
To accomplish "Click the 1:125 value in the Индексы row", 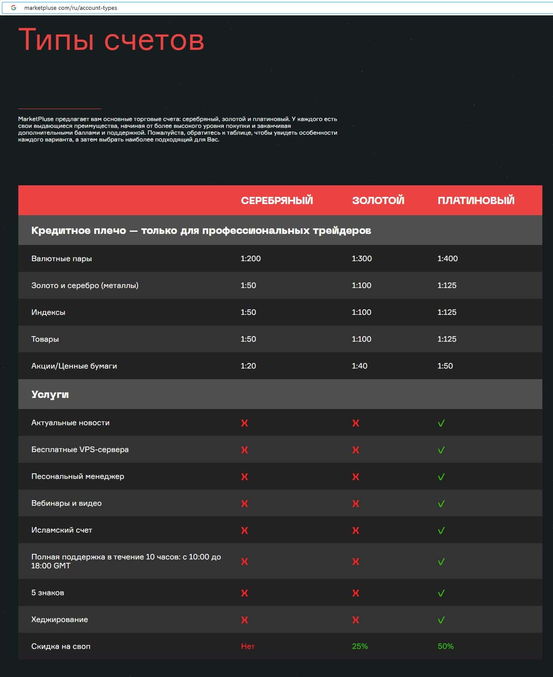I will click(x=447, y=312).
